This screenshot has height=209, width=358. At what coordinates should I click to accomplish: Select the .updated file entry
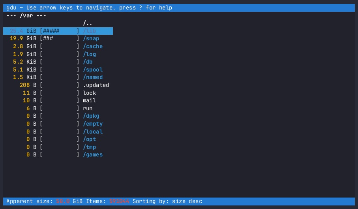point(96,85)
